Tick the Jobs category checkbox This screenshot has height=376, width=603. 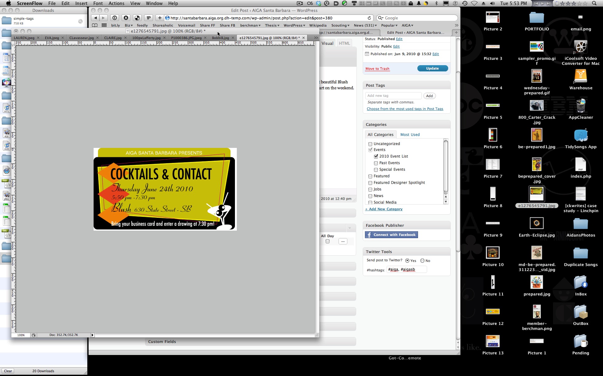(x=370, y=189)
